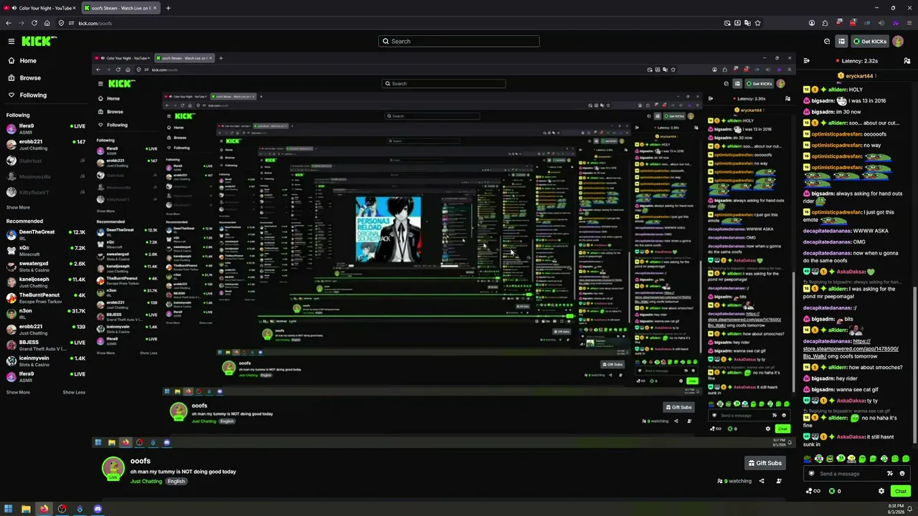Image resolution: width=918 pixels, height=516 pixels.
Task: Close the outer Color Your Night YouTube tab
Action: click(74, 8)
